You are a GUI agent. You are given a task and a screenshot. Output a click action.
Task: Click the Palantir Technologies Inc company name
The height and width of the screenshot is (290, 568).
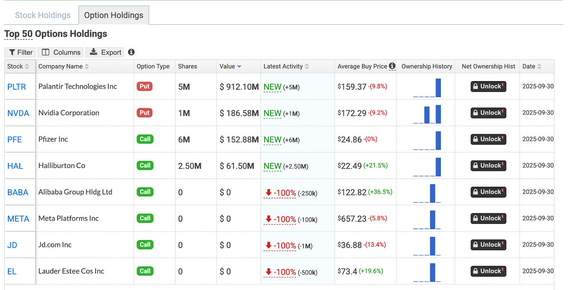tap(78, 86)
